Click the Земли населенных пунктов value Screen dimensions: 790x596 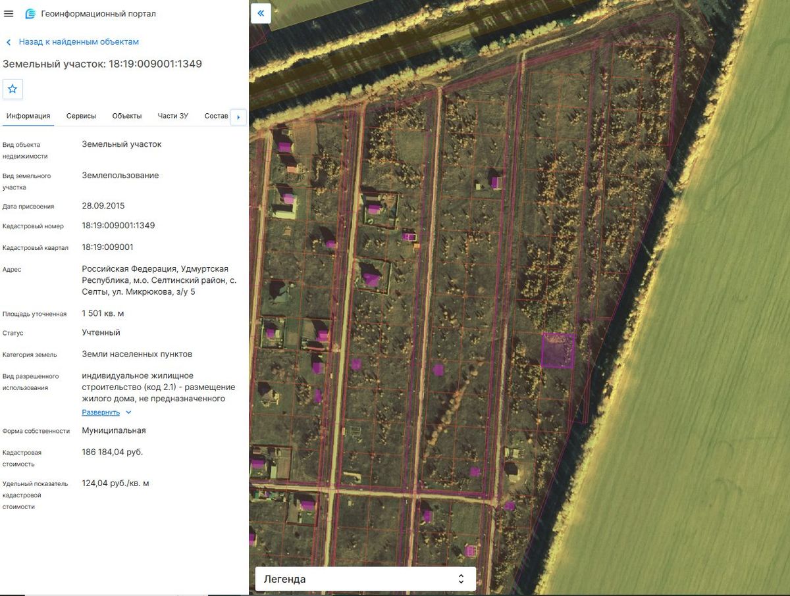pos(137,354)
